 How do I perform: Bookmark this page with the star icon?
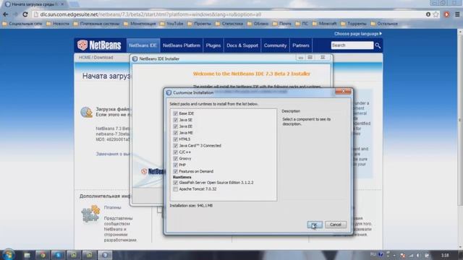coord(436,14)
